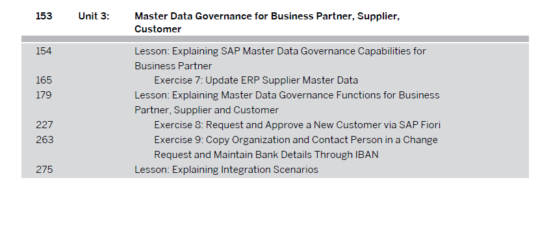Select page number 263

point(45,140)
